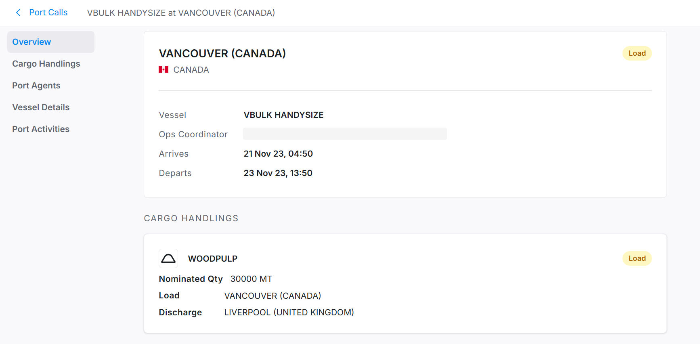Click the Canada flag icon
Viewport: 700px width, 344px height.
[x=163, y=70]
